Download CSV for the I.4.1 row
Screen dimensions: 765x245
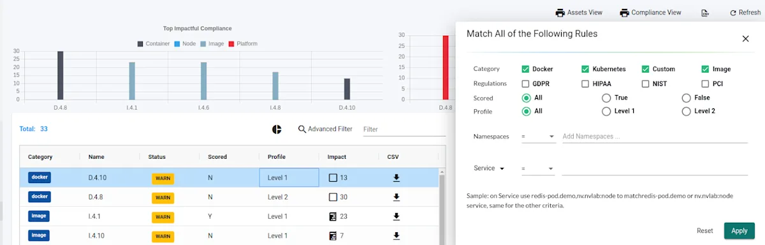coord(396,216)
